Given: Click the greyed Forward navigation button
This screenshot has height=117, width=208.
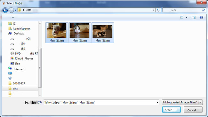Looking at the screenshot, I should pyautogui.click(x=11, y=10).
